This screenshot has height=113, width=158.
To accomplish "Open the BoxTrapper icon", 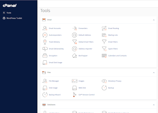I will coord(74,56).
